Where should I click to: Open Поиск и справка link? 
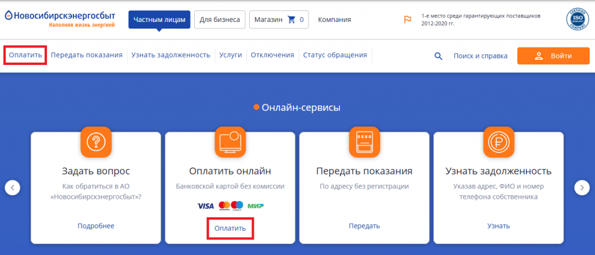[481, 56]
